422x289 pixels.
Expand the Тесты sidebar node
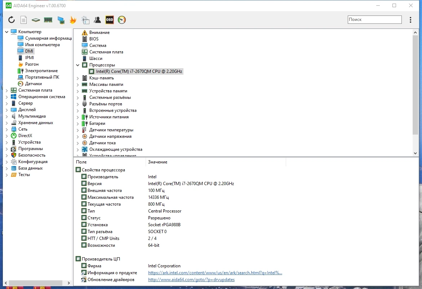[x=7, y=175]
